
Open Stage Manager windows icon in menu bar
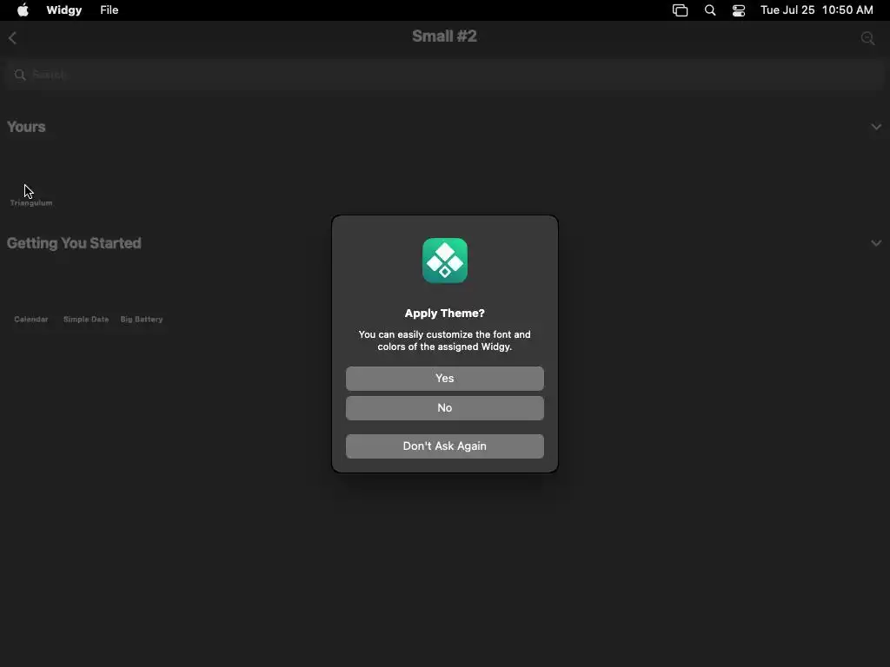click(x=680, y=10)
